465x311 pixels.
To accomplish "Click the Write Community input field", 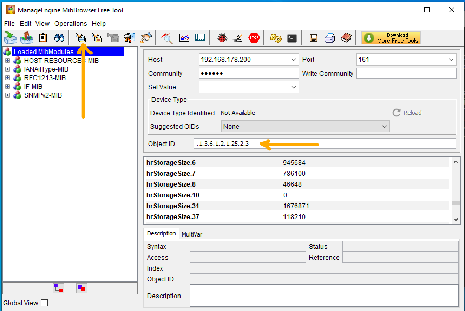I will coord(406,73).
